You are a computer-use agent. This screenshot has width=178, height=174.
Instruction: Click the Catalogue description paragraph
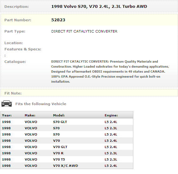tap(110, 71)
